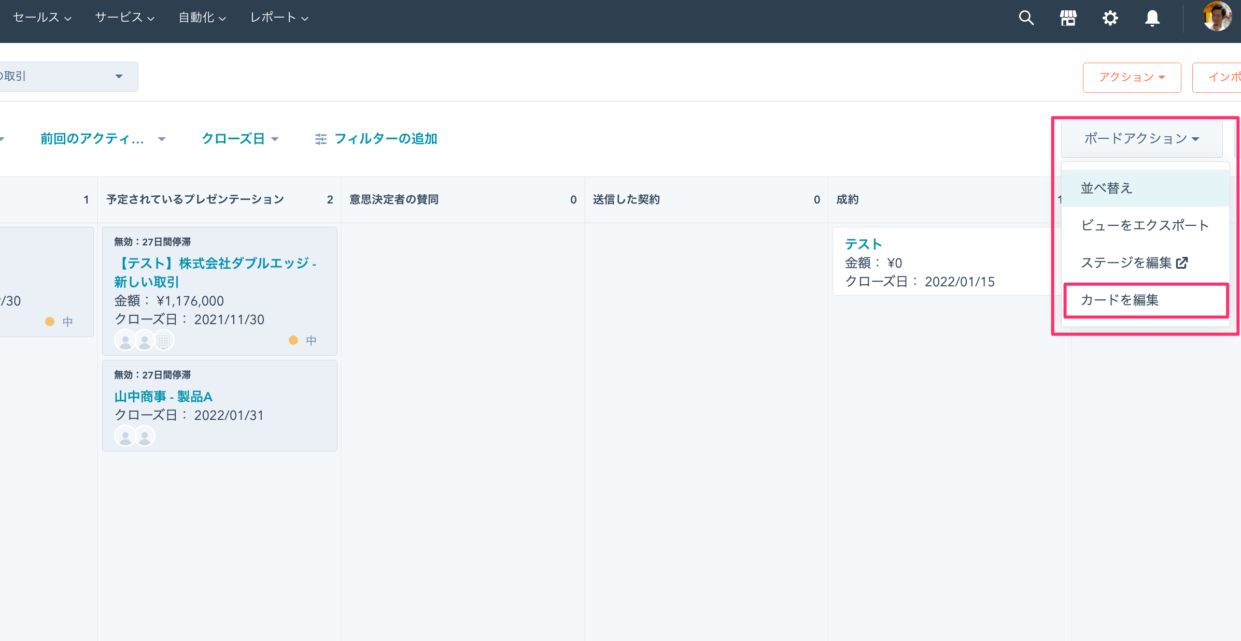The image size is (1241, 641).
Task: Open the 【テスト】株式会社ダブルエッジ deal link
Action: point(215,272)
